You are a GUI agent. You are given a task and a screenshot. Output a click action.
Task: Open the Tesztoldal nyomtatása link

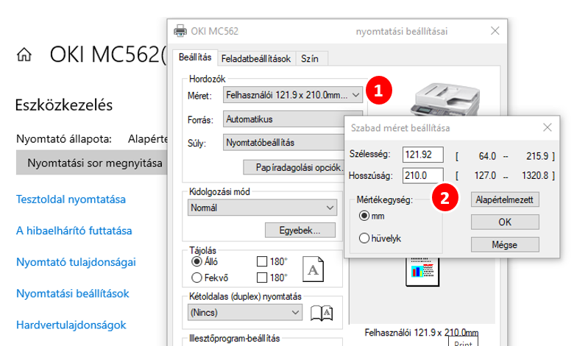click(x=71, y=200)
